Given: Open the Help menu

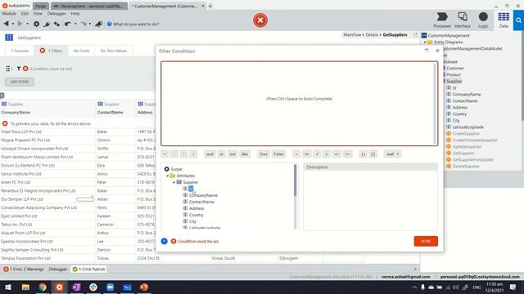Looking at the screenshot, I should click(x=75, y=13).
